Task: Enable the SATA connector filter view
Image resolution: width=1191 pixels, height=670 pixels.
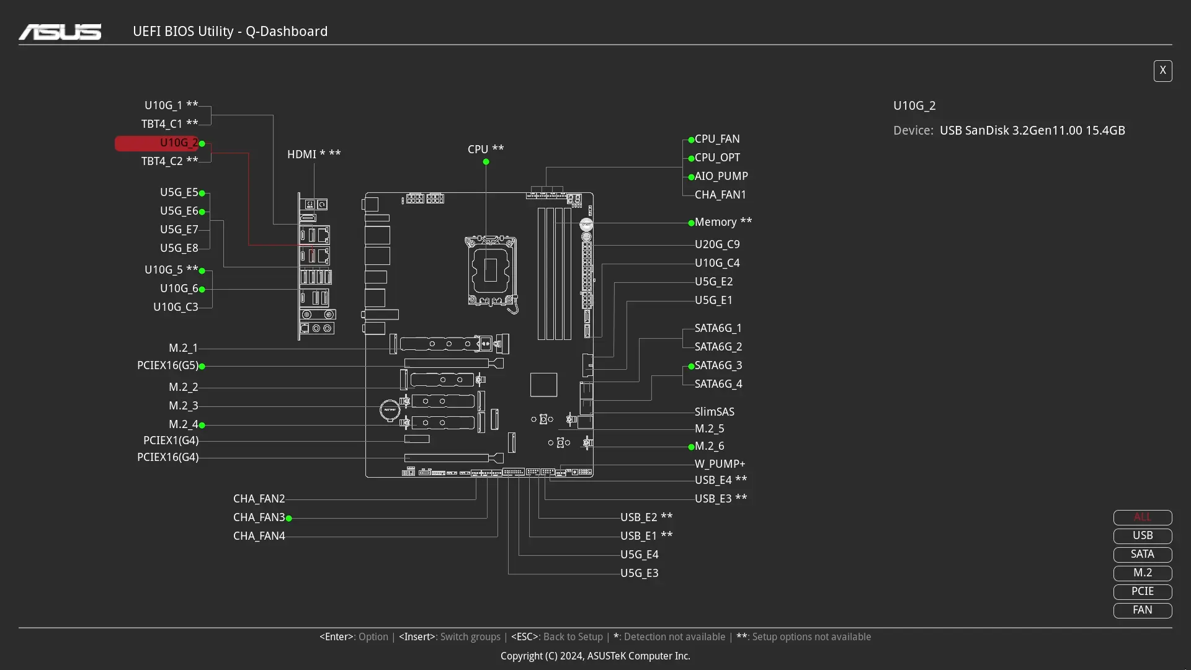Action: pos(1142,554)
